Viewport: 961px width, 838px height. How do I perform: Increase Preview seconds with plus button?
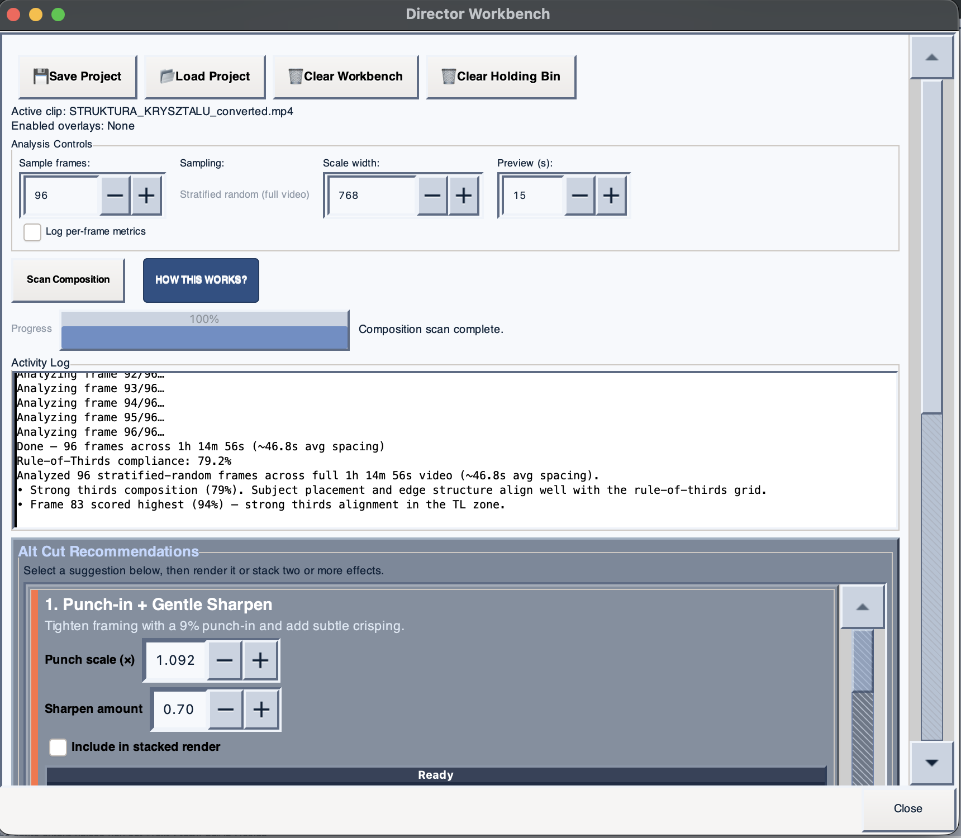coord(611,196)
